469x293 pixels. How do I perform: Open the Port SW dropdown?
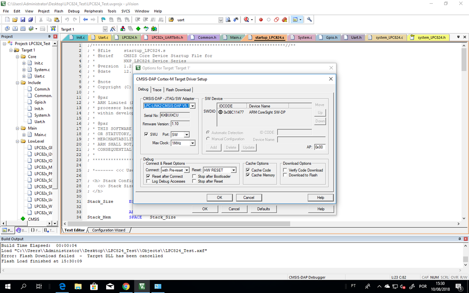pos(187,135)
